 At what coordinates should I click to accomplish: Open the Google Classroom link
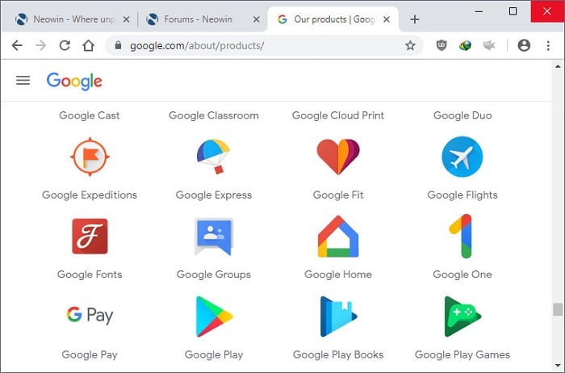214,115
